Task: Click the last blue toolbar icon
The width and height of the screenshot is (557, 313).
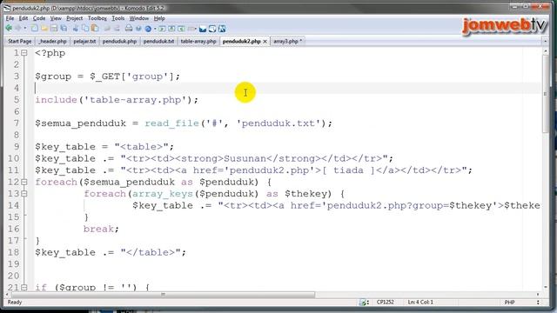Action: (x=222, y=29)
